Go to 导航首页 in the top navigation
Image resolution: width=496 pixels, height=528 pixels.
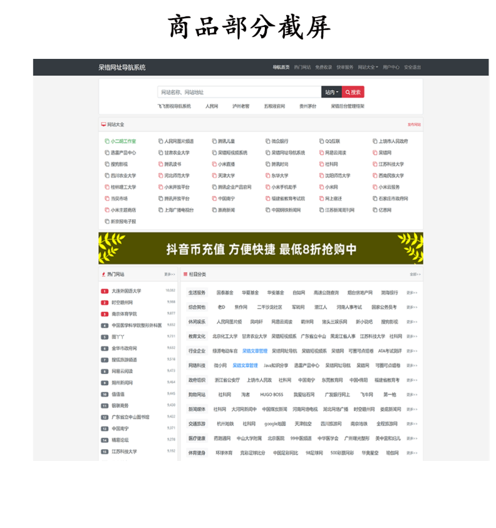(x=281, y=67)
